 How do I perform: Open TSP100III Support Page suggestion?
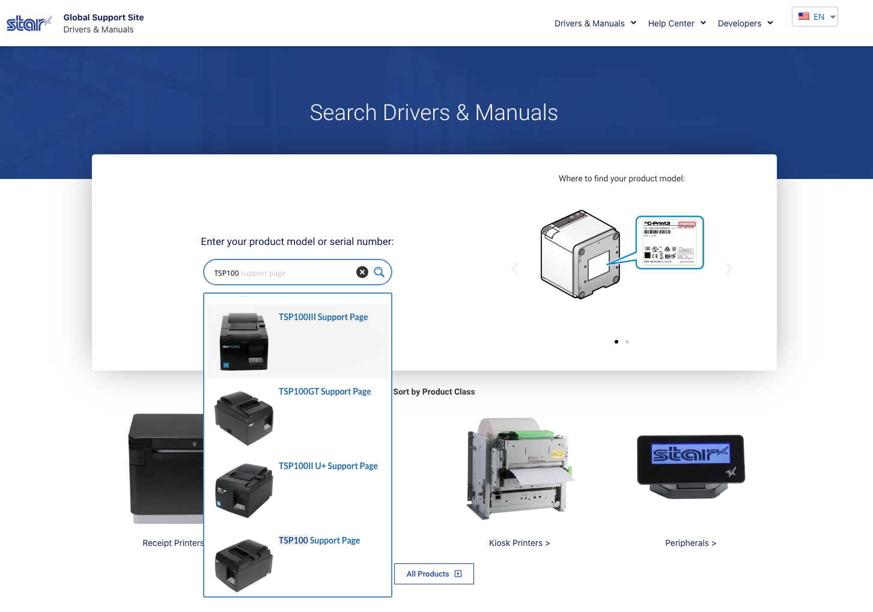(x=323, y=317)
